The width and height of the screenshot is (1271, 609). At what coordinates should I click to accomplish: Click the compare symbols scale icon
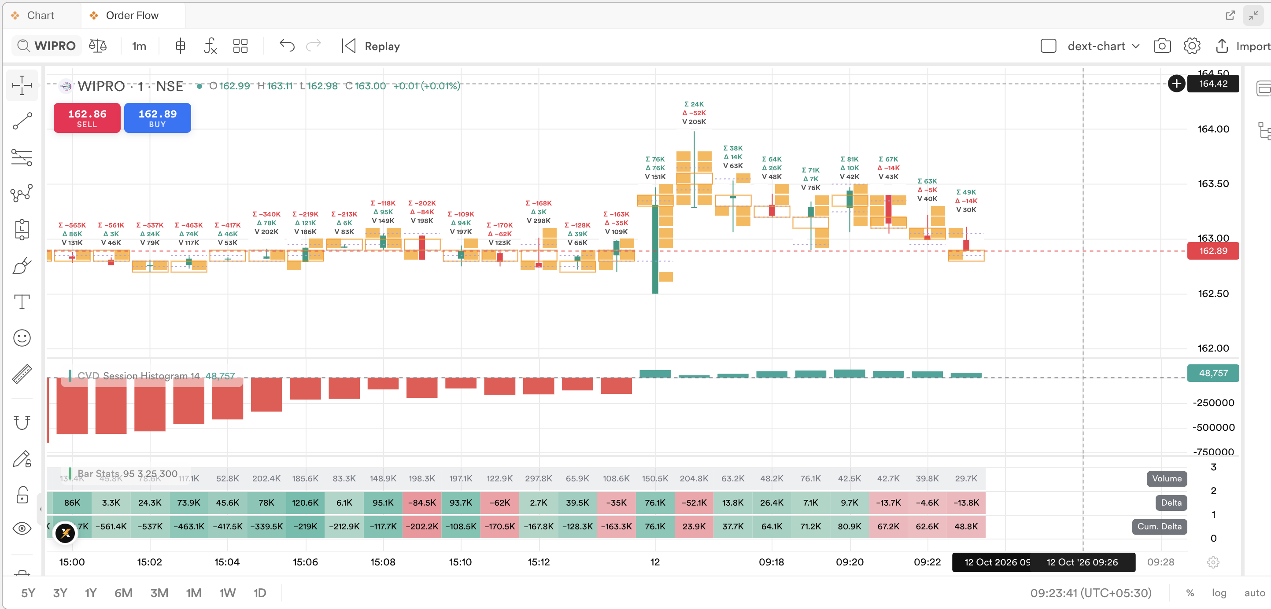pyautogui.click(x=98, y=46)
